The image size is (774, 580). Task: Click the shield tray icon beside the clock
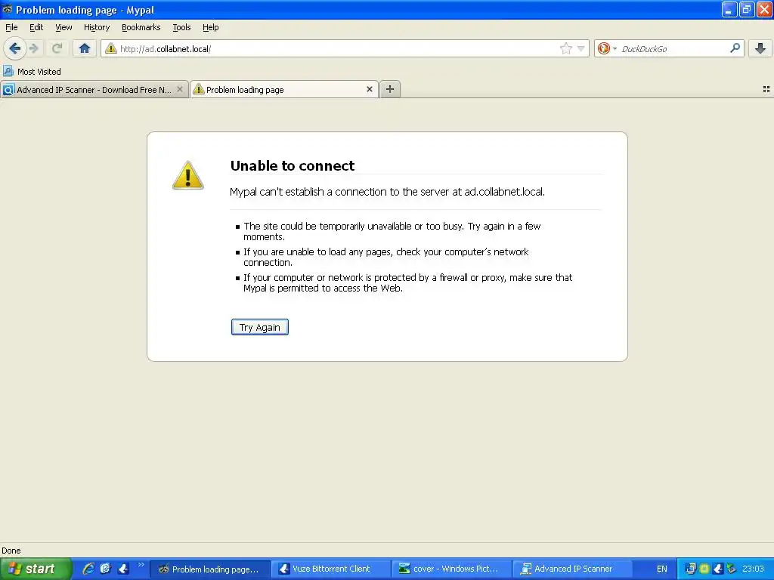[x=731, y=569]
